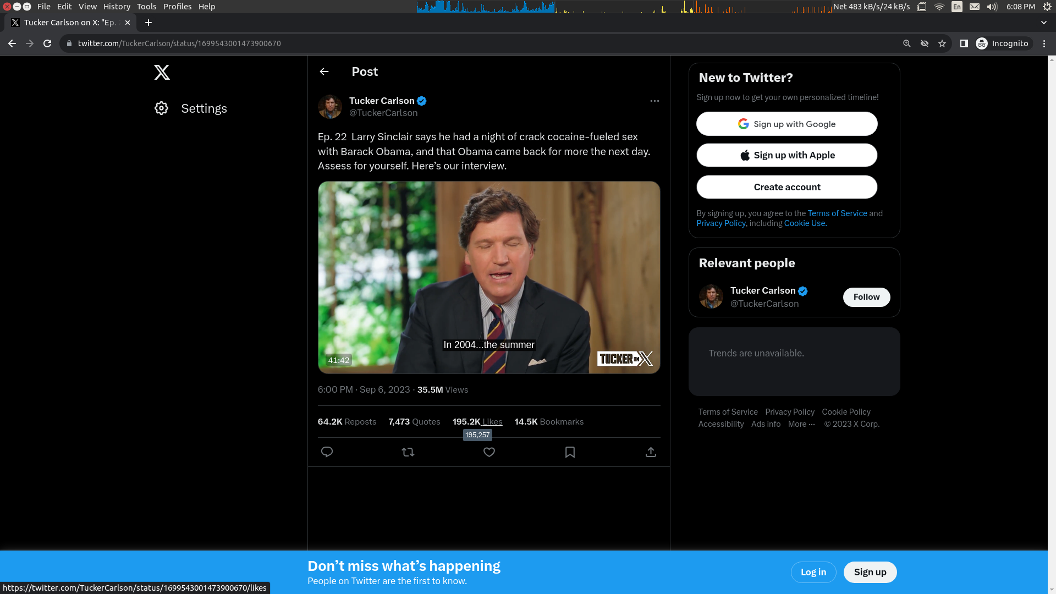1056x594 pixels.
Task: Go back using the Post back arrow
Action: [324, 71]
